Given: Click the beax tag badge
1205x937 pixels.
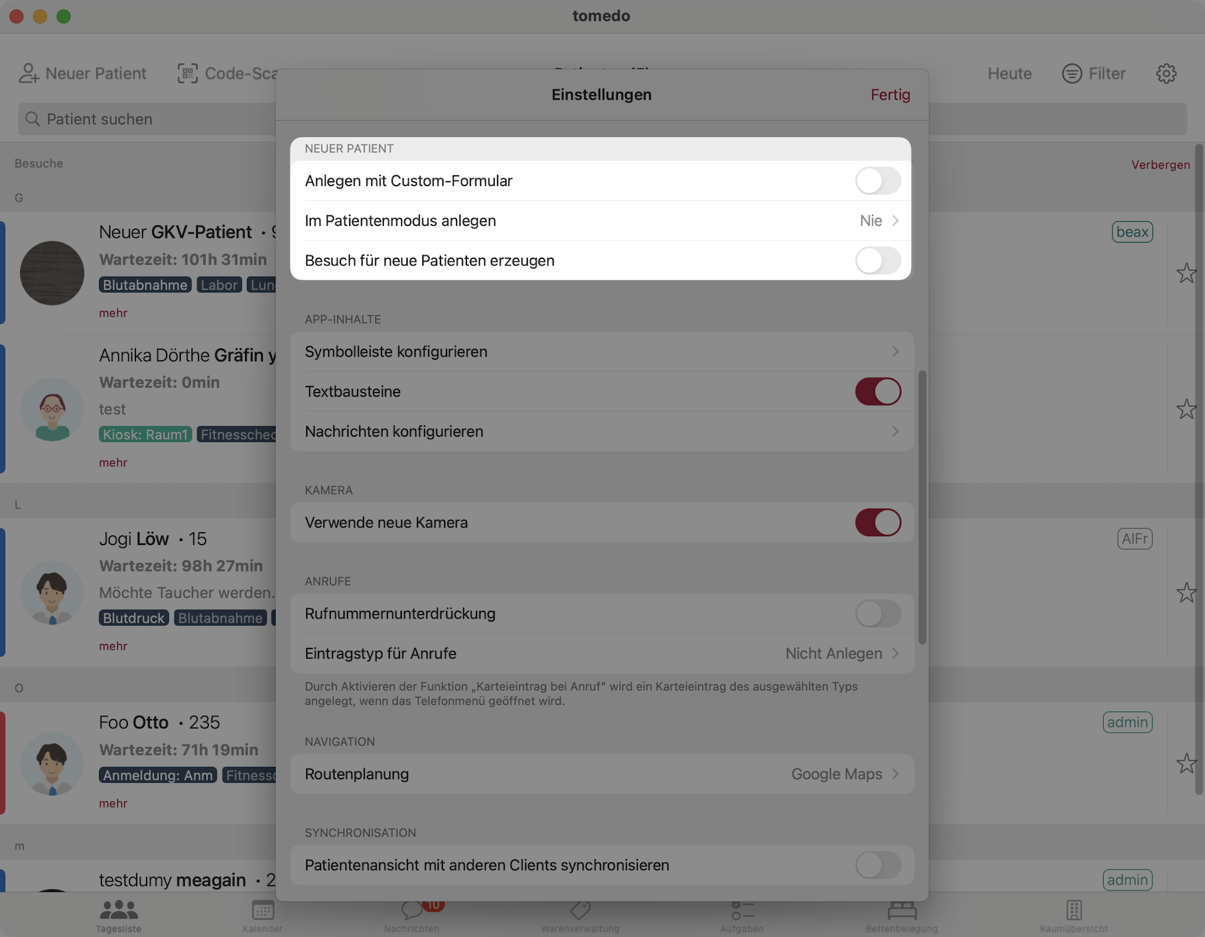Looking at the screenshot, I should point(1132,232).
